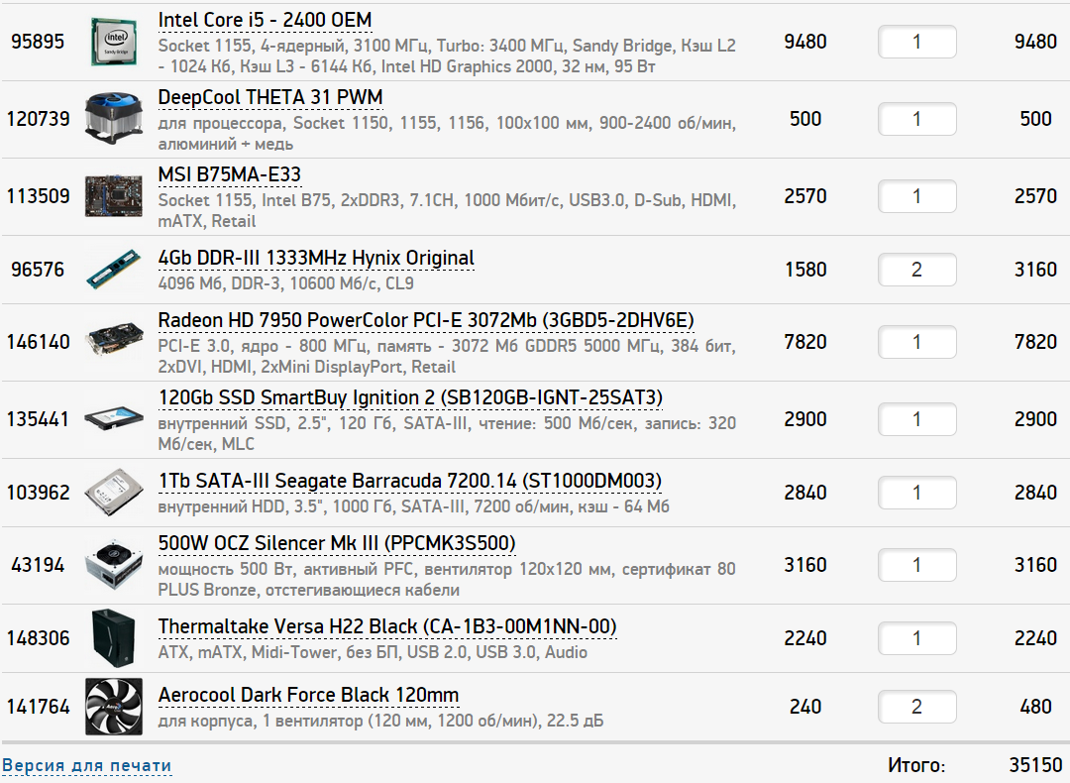Open the MSI B75MA-E33 product link
The width and height of the screenshot is (1070, 783).
pos(229,175)
